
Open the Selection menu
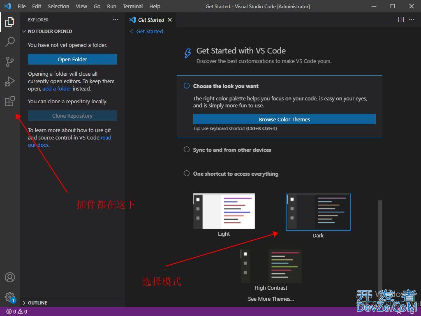coord(58,6)
